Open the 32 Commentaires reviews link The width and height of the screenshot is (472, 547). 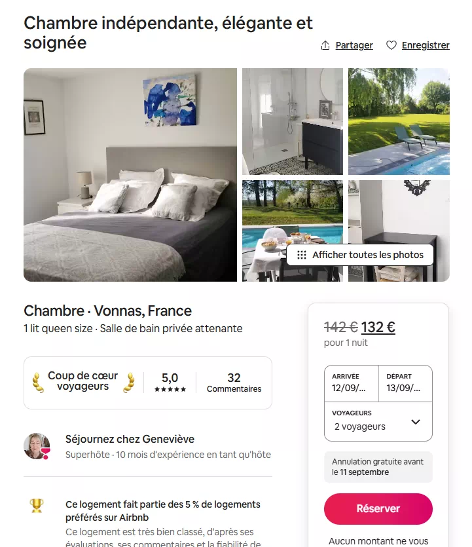(234, 383)
